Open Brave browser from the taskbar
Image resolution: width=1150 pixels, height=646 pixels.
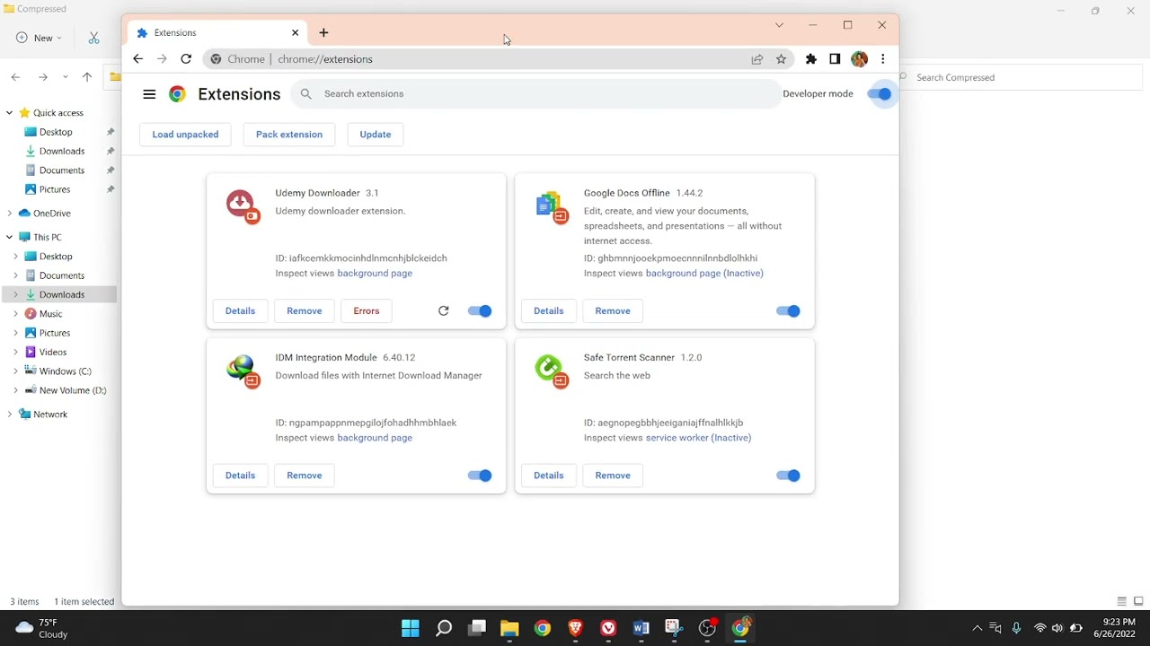pos(575,628)
